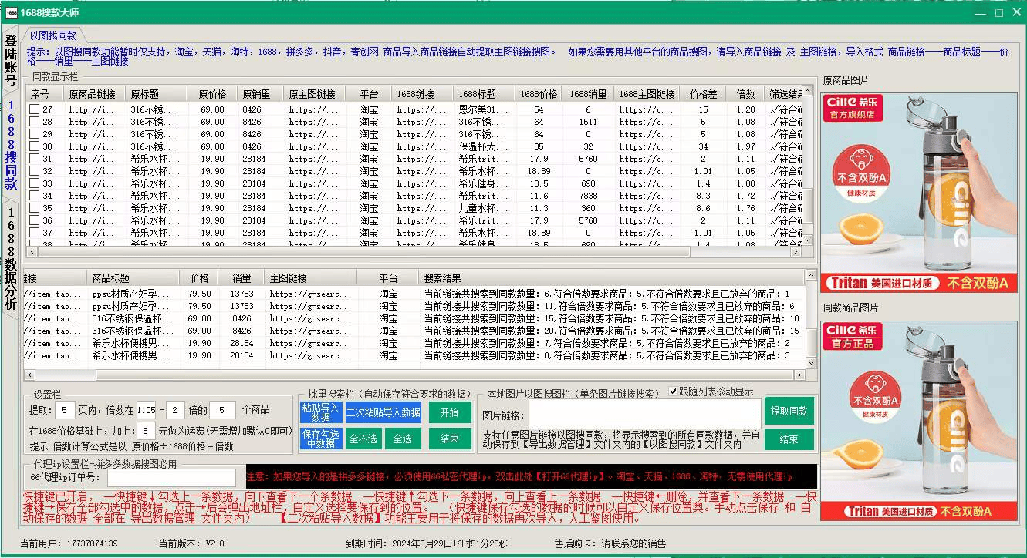Click into the 图片链接 input box

[645, 414]
